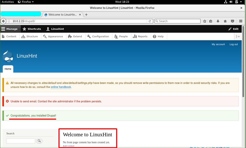Click the LinuxHint site name

pyautogui.click(x=27, y=56)
